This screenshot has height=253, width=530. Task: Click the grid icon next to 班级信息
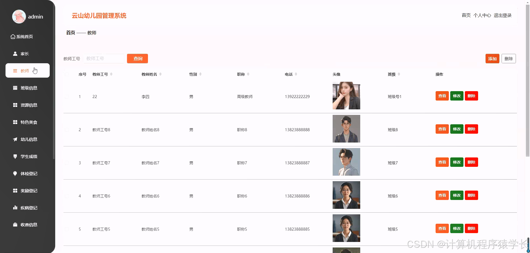pos(15,88)
